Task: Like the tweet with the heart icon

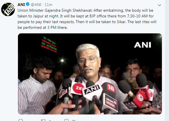Action: point(66,120)
